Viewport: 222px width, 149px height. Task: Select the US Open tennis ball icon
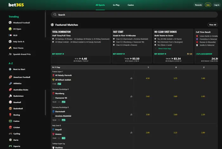(x=10, y=29)
